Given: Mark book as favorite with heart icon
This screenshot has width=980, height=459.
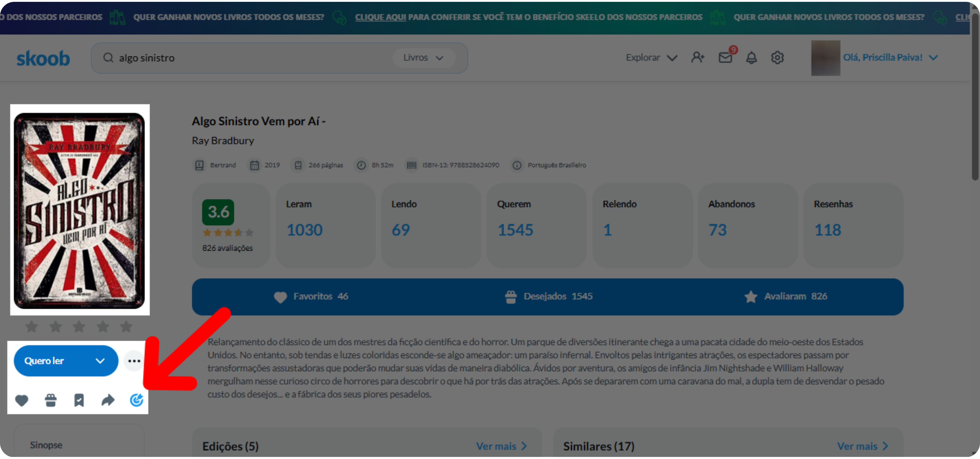Looking at the screenshot, I should click(22, 400).
